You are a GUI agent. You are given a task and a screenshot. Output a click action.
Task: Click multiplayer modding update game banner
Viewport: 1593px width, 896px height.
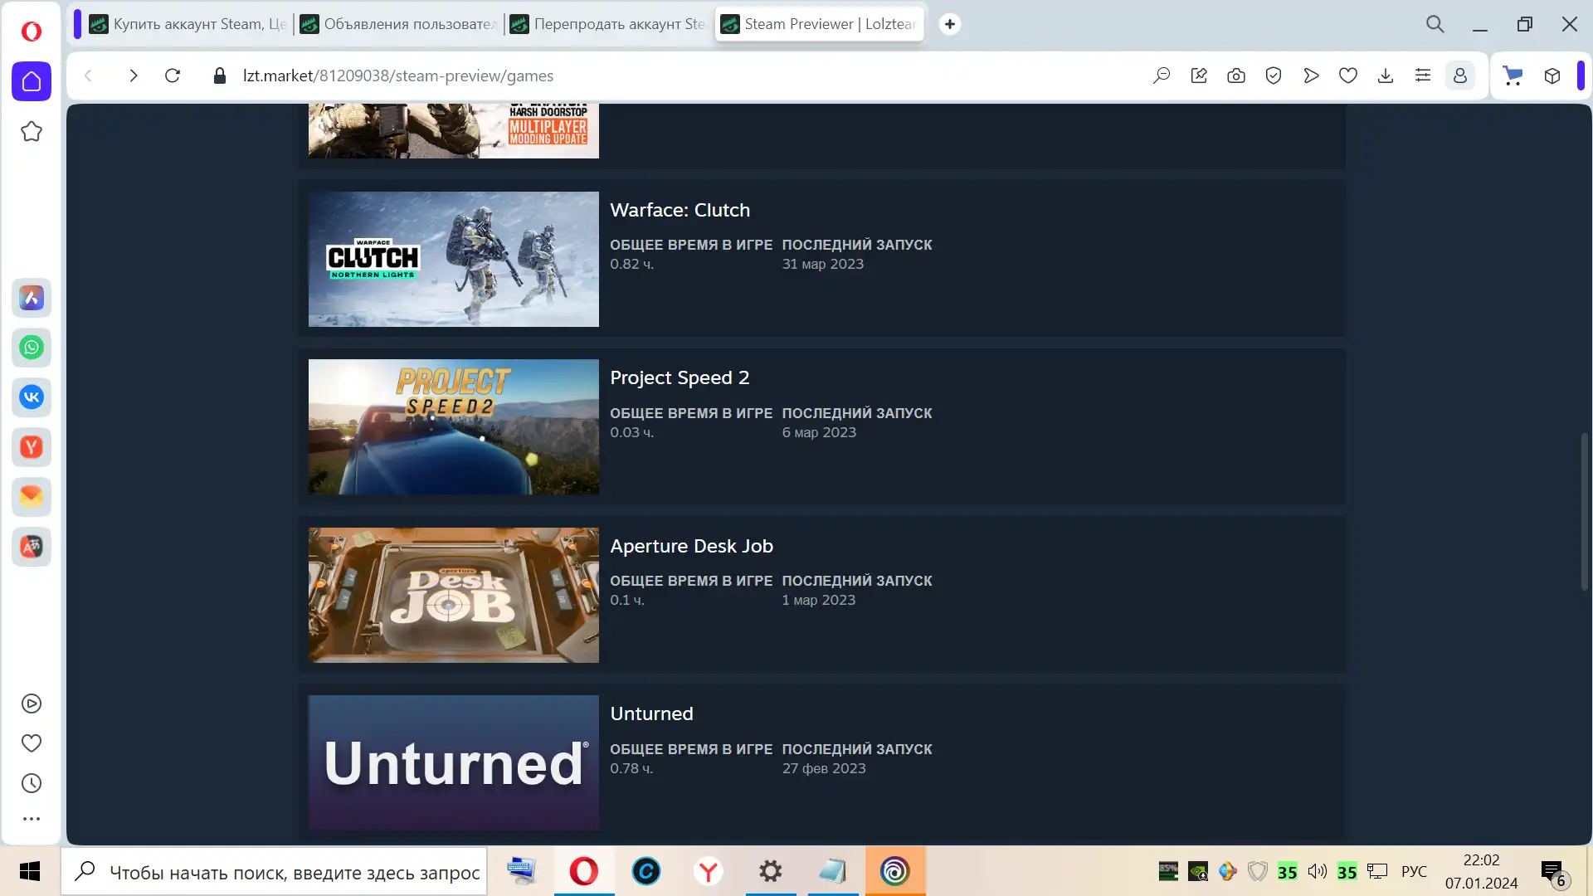click(453, 131)
